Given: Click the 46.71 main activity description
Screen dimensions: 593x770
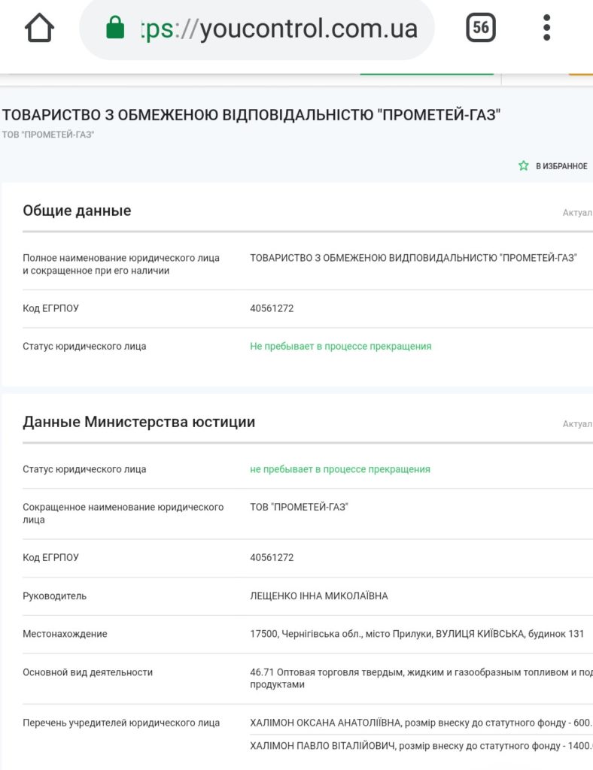Looking at the screenshot, I should pyautogui.click(x=420, y=678).
